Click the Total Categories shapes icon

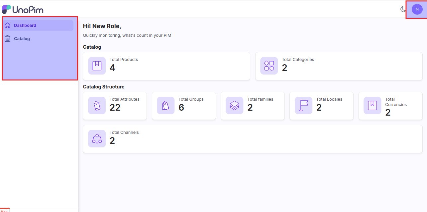click(x=269, y=66)
